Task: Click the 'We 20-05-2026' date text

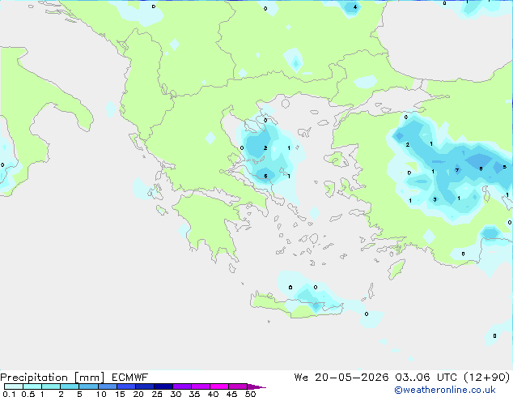Action: click(341, 378)
